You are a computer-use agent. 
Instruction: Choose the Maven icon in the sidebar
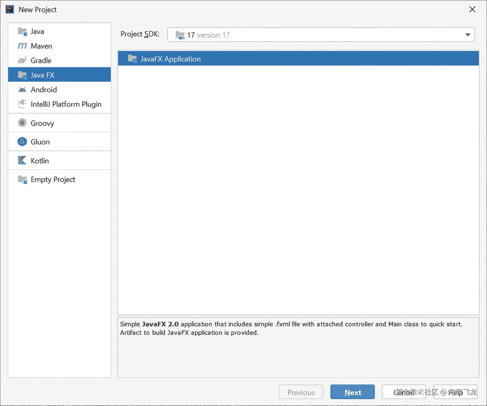(22, 46)
